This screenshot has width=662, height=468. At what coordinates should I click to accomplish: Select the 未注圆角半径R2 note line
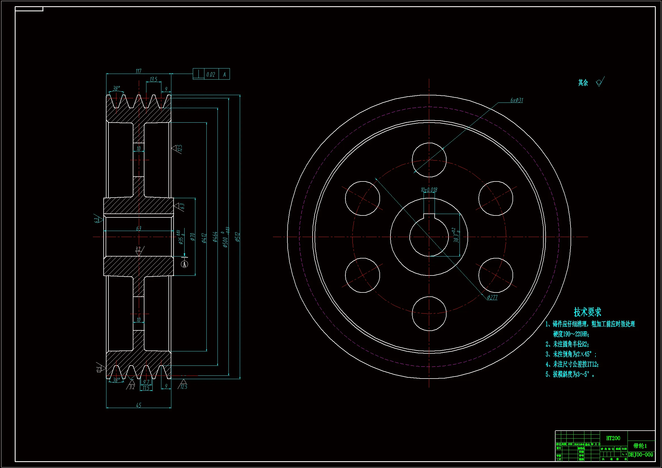567,344
